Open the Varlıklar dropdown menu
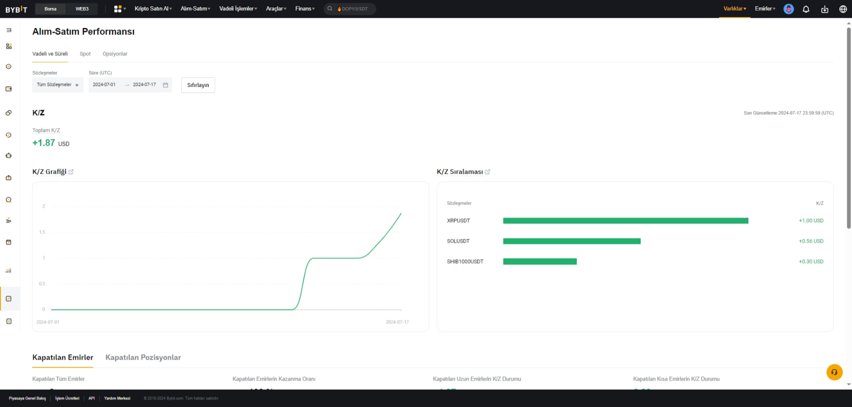This screenshot has width=852, height=407. 735,9
